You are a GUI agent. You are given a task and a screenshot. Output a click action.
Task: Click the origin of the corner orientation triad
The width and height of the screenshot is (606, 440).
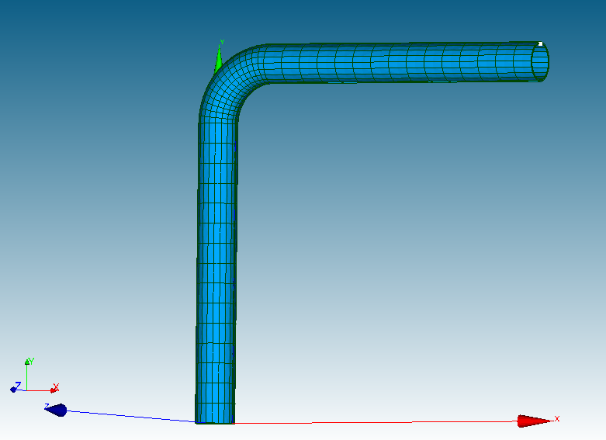coord(27,389)
